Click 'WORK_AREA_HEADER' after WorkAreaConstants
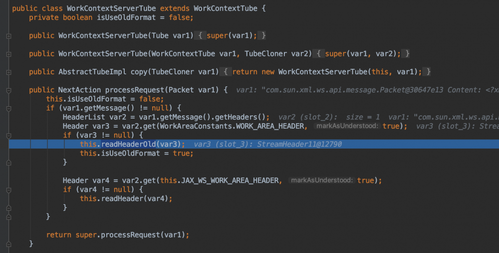The image size is (499, 253). [270, 126]
